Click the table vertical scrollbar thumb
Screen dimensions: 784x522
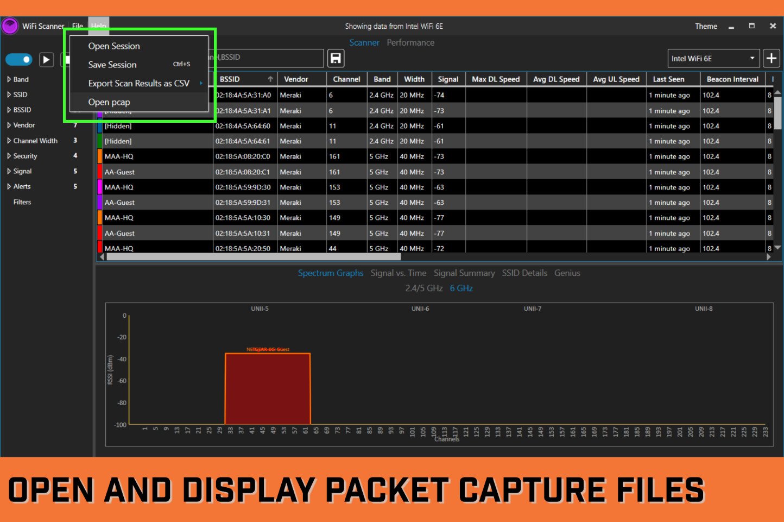(777, 113)
